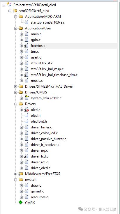Click the stm32f103zet6_oled target folder icon
This screenshot has height=214, width=120.
(15, 11)
